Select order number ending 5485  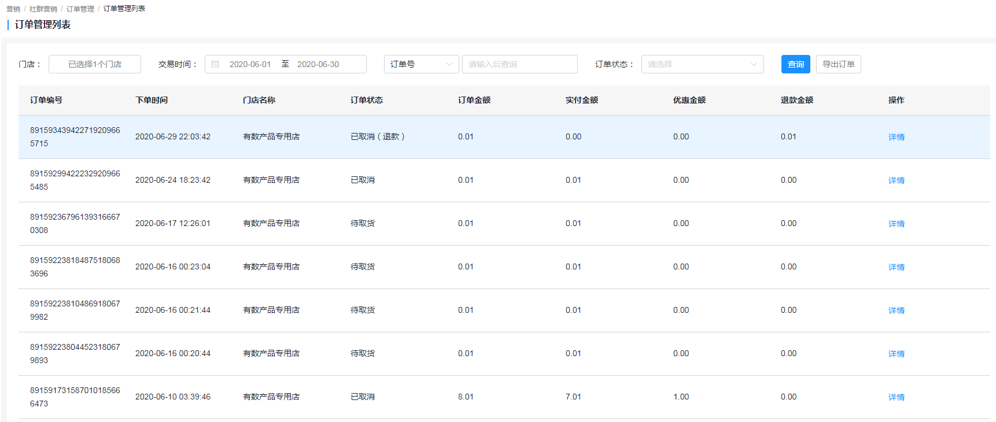[x=75, y=180]
